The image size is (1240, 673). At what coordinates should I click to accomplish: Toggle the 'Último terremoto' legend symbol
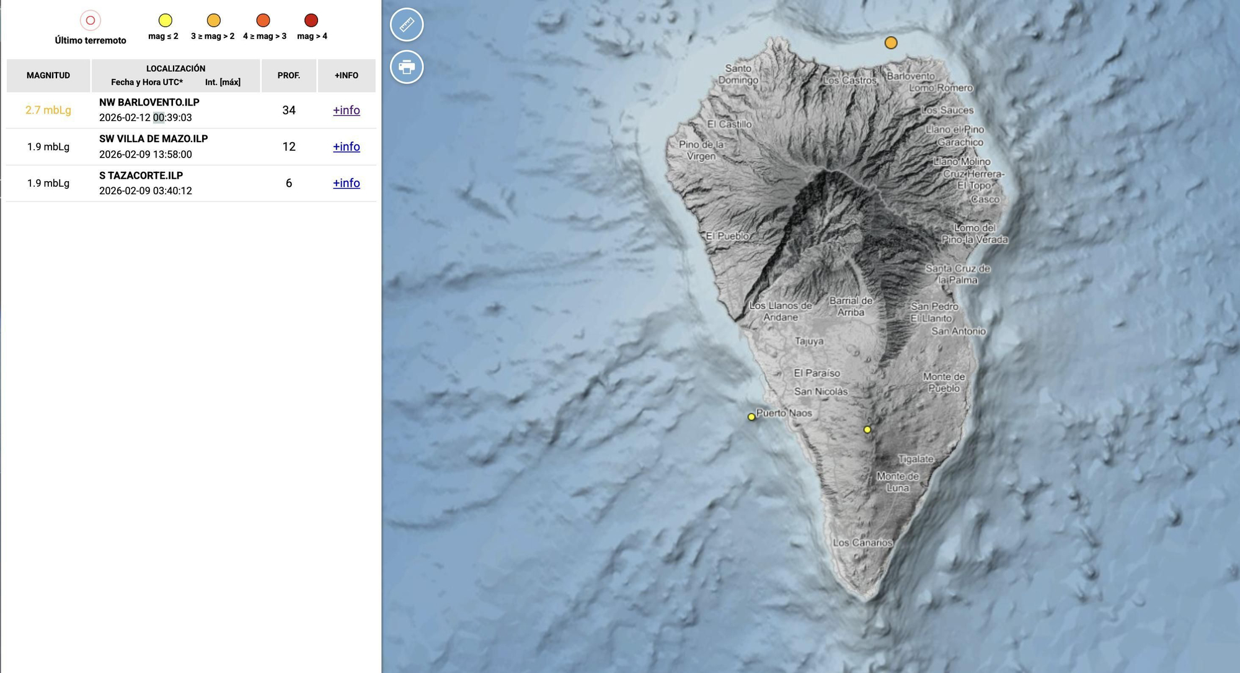tap(91, 20)
